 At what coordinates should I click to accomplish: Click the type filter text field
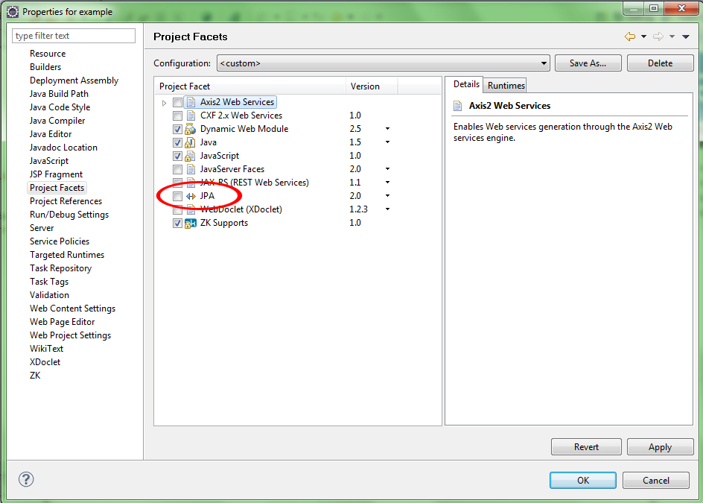click(74, 36)
